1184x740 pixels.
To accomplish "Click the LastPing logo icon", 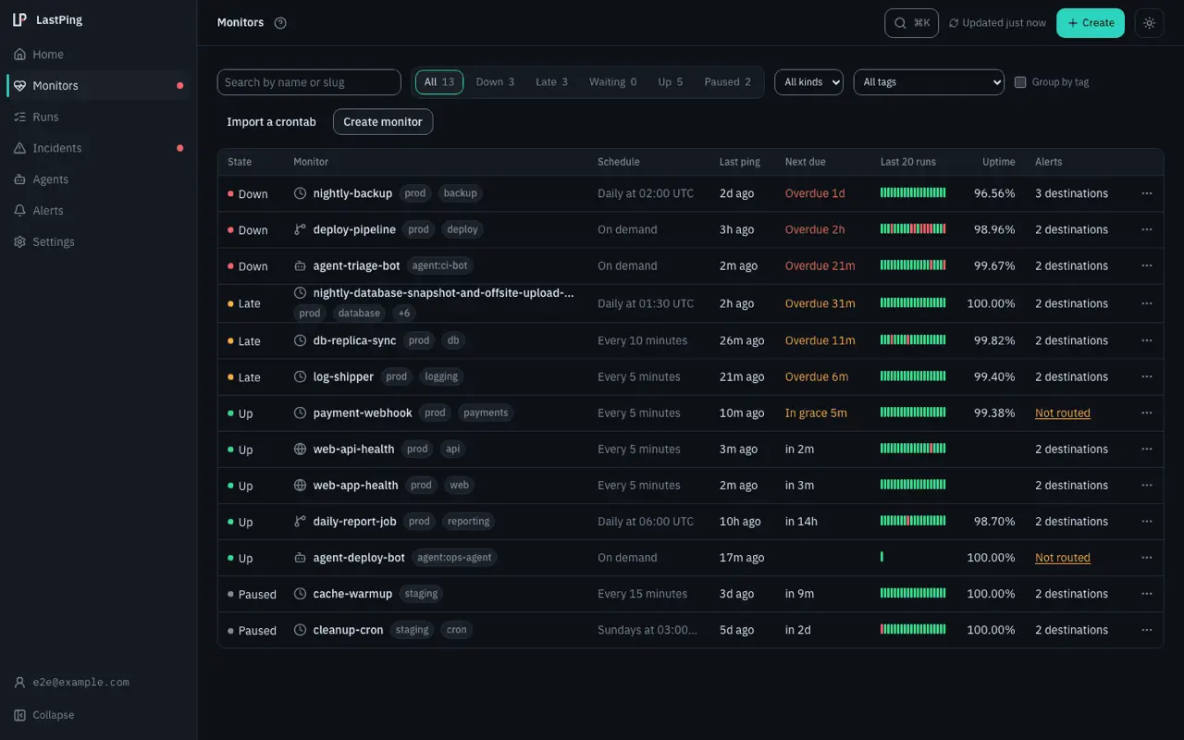I will click(19, 19).
